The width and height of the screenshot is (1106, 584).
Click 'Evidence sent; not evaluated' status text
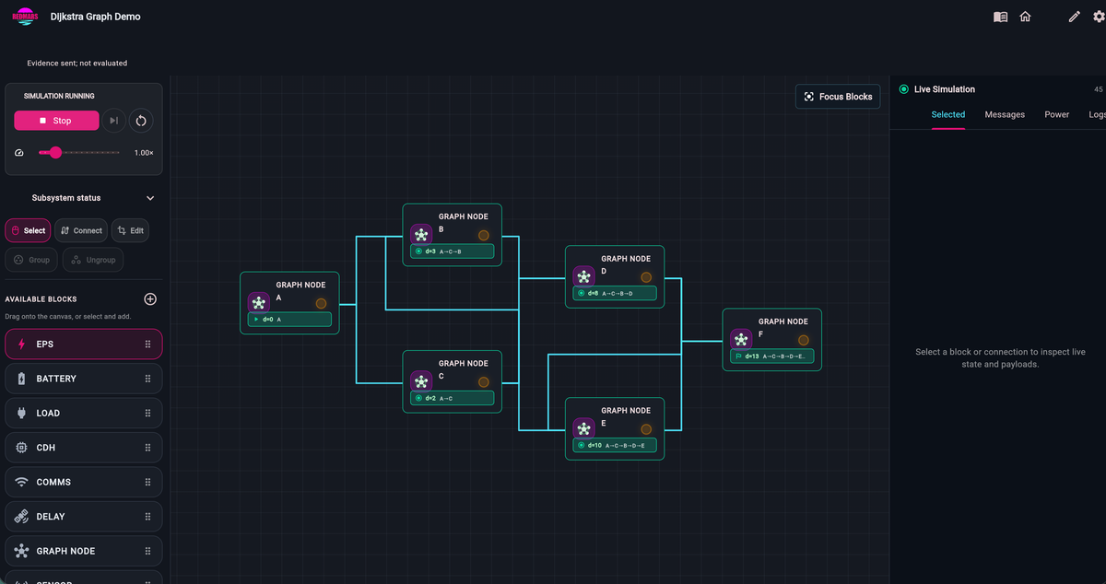pos(77,64)
